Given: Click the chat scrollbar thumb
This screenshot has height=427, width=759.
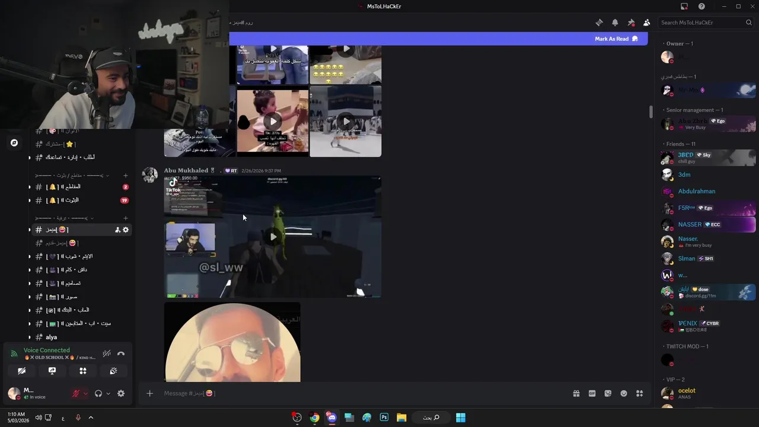Looking at the screenshot, I should click(650, 111).
